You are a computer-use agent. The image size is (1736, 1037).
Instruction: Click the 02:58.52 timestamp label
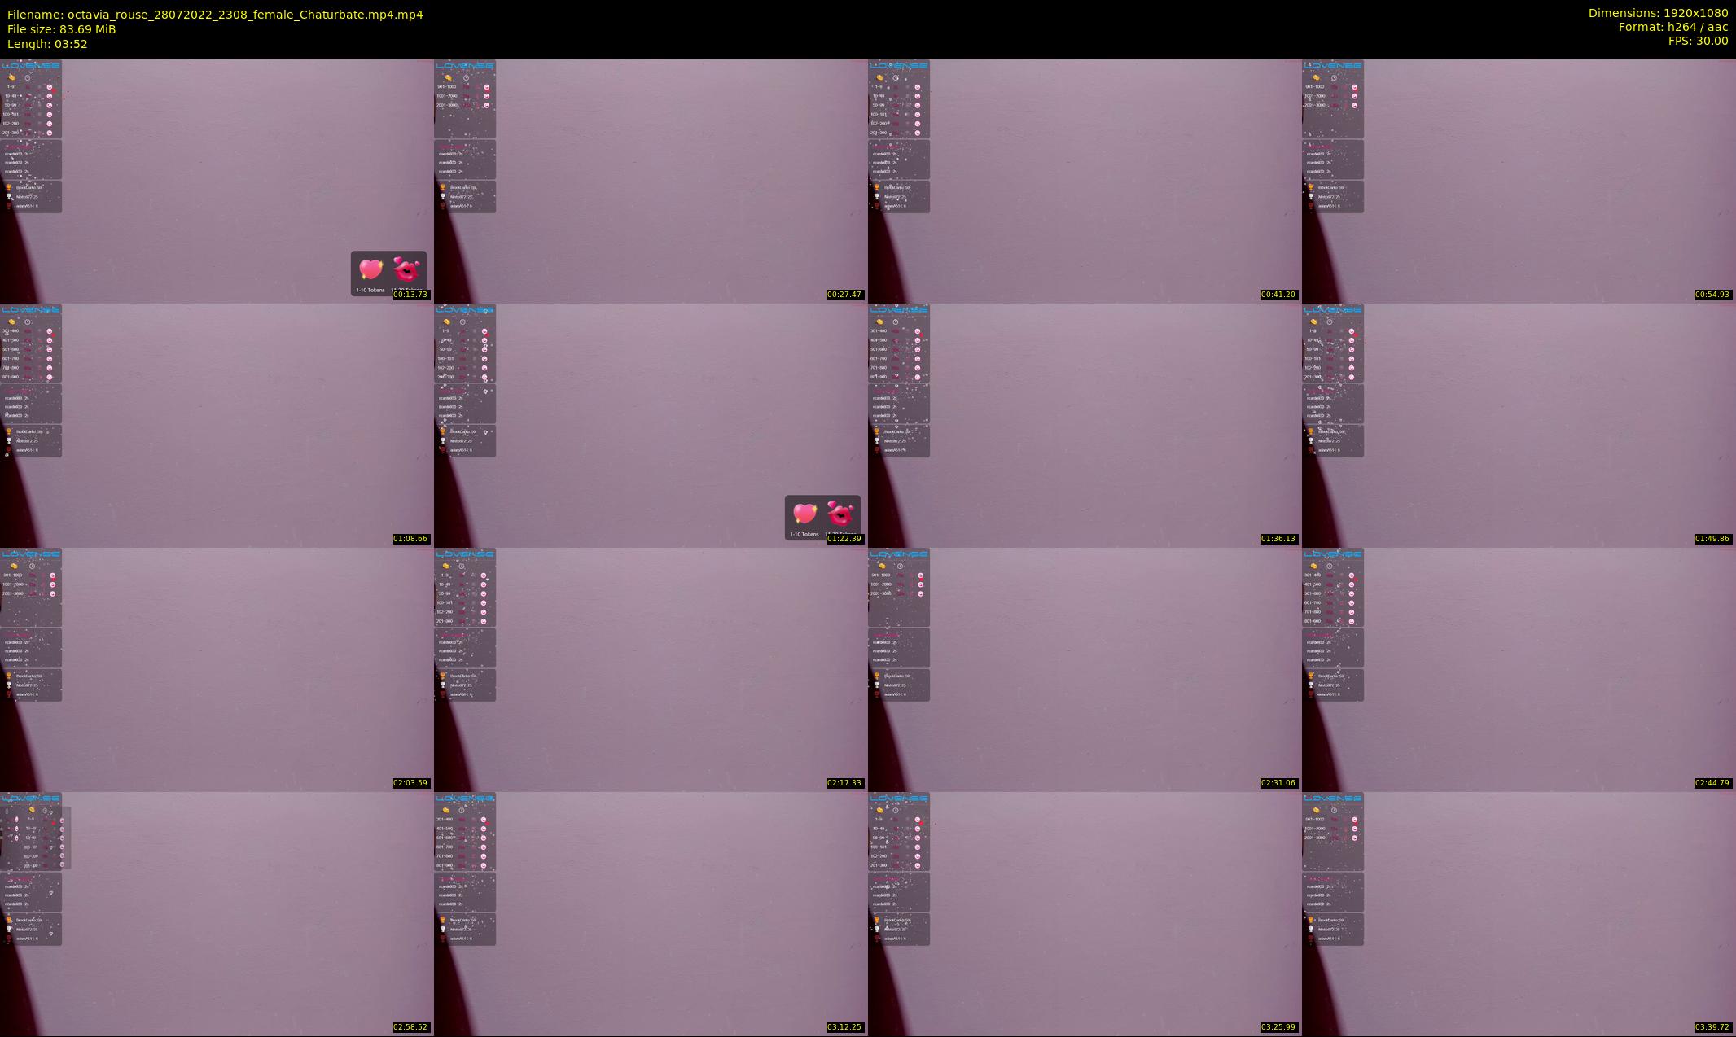click(x=410, y=1026)
